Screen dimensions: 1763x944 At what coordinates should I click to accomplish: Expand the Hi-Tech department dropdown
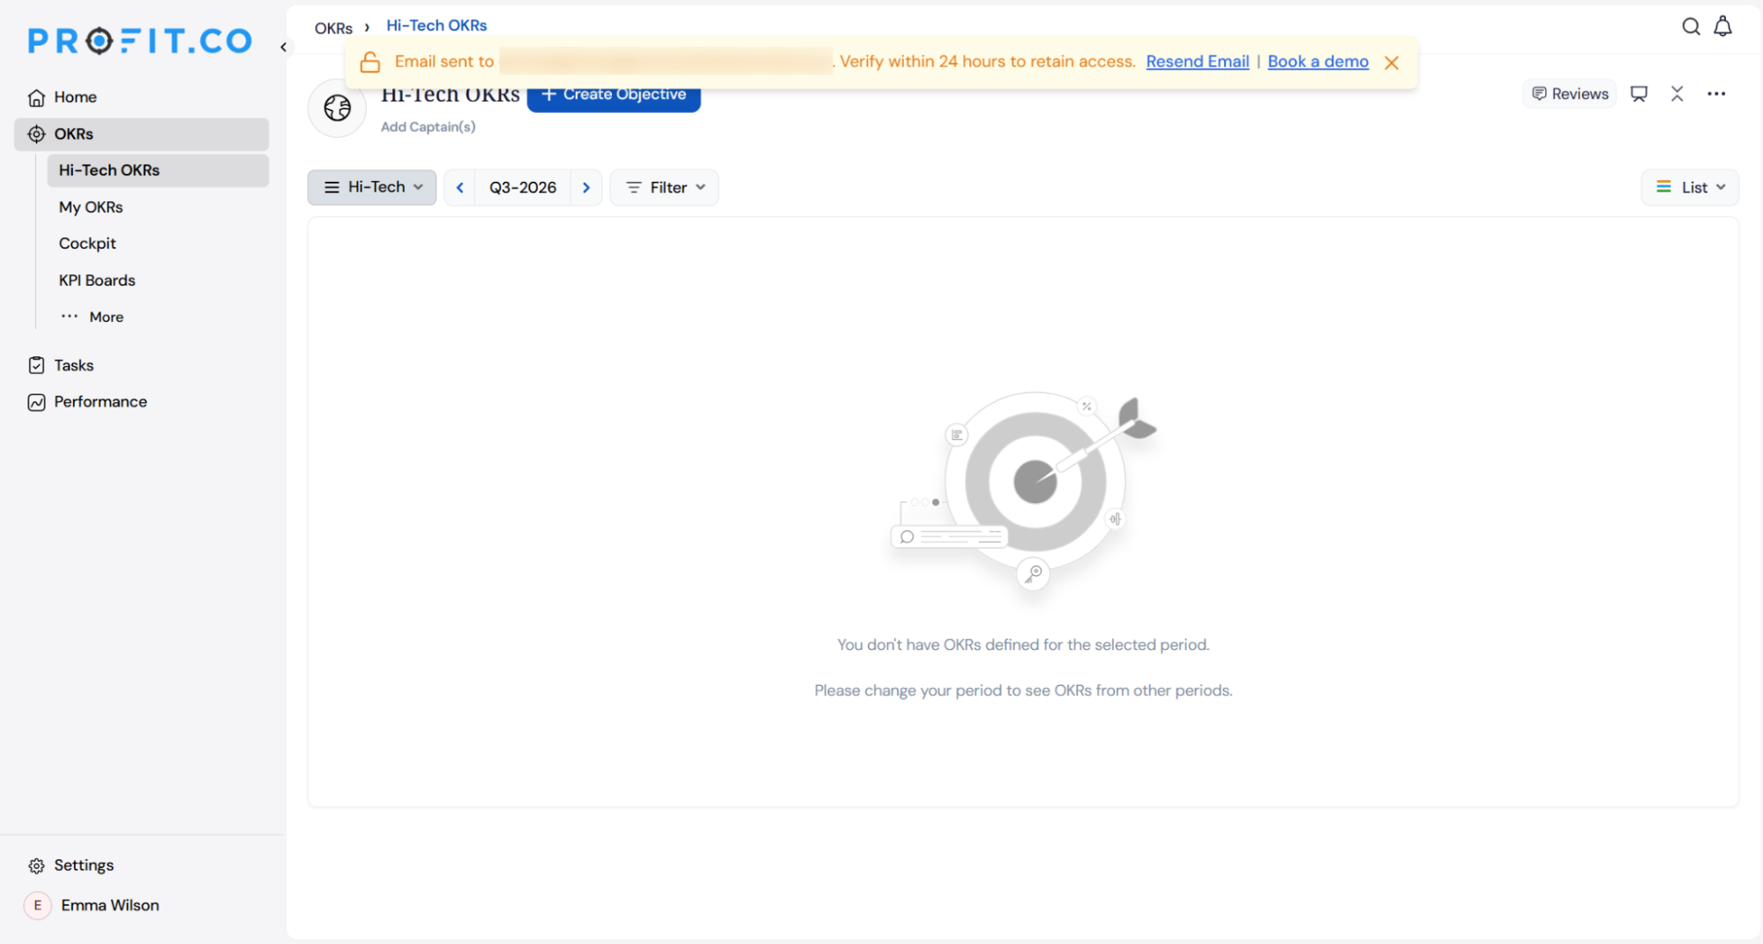click(x=372, y=187)
